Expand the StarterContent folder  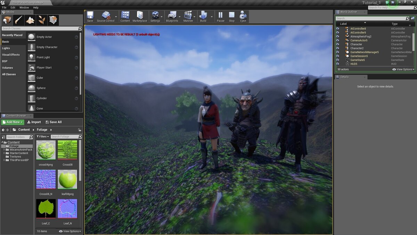click(4, 153)
